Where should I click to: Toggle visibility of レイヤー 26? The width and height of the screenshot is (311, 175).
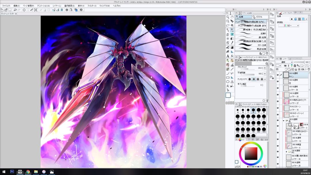tap(278, 157)
